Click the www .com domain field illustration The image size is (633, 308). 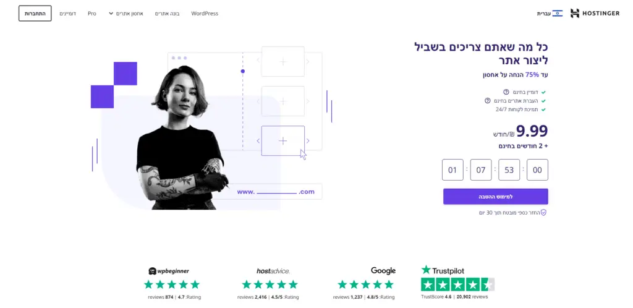tap(276, 192)
